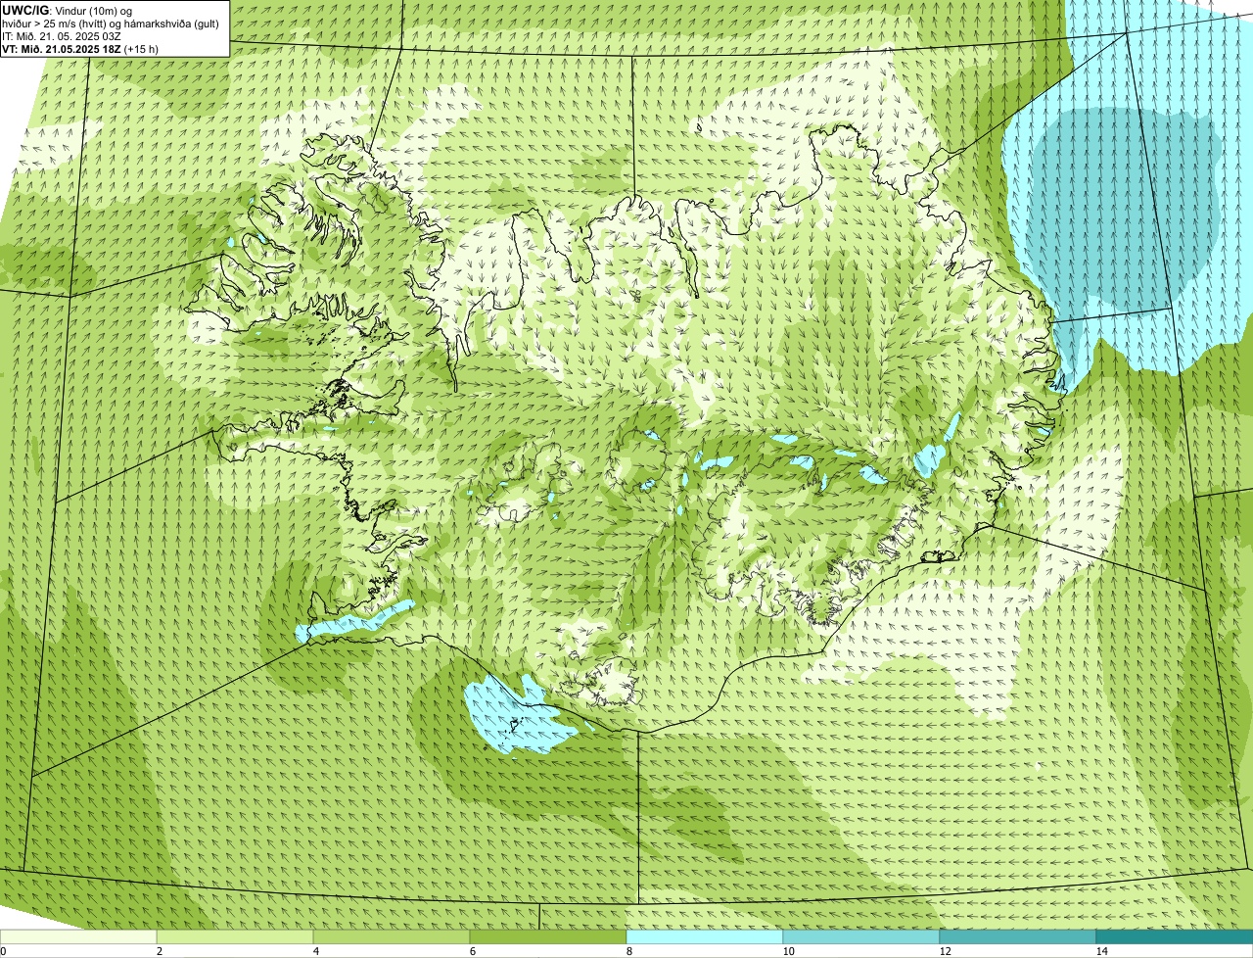1253x958 pixels.
Task: Click the '12' tick label on the color scale
Action: point(945,951)
